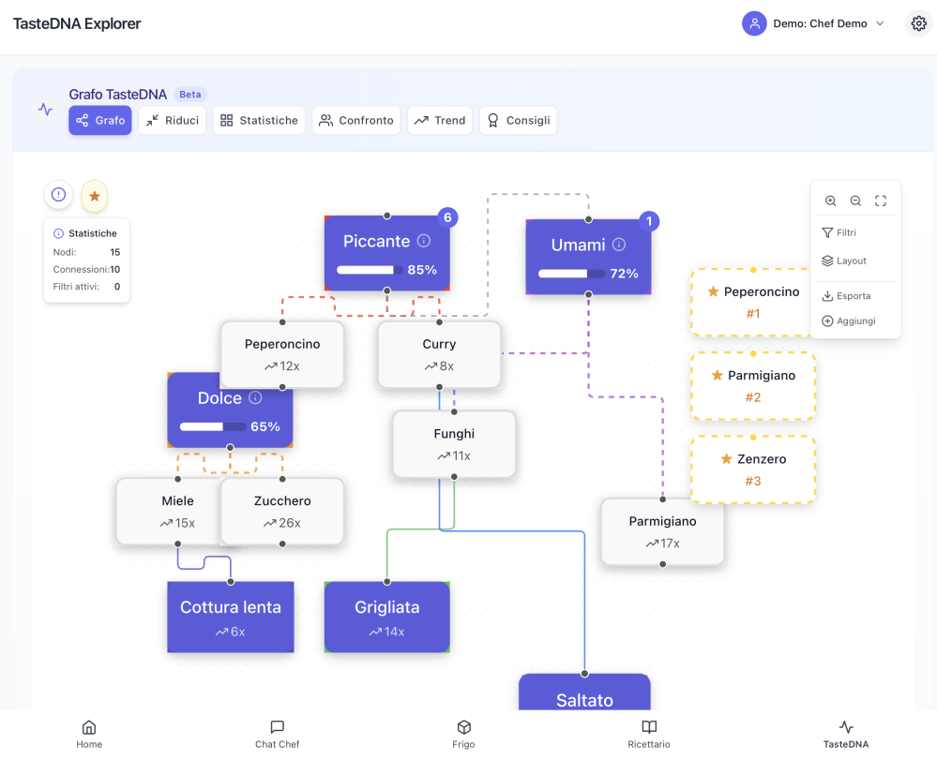Go to the Frigo tab
The height and width of the screenshot is (760, 937).
click(463, 734)
